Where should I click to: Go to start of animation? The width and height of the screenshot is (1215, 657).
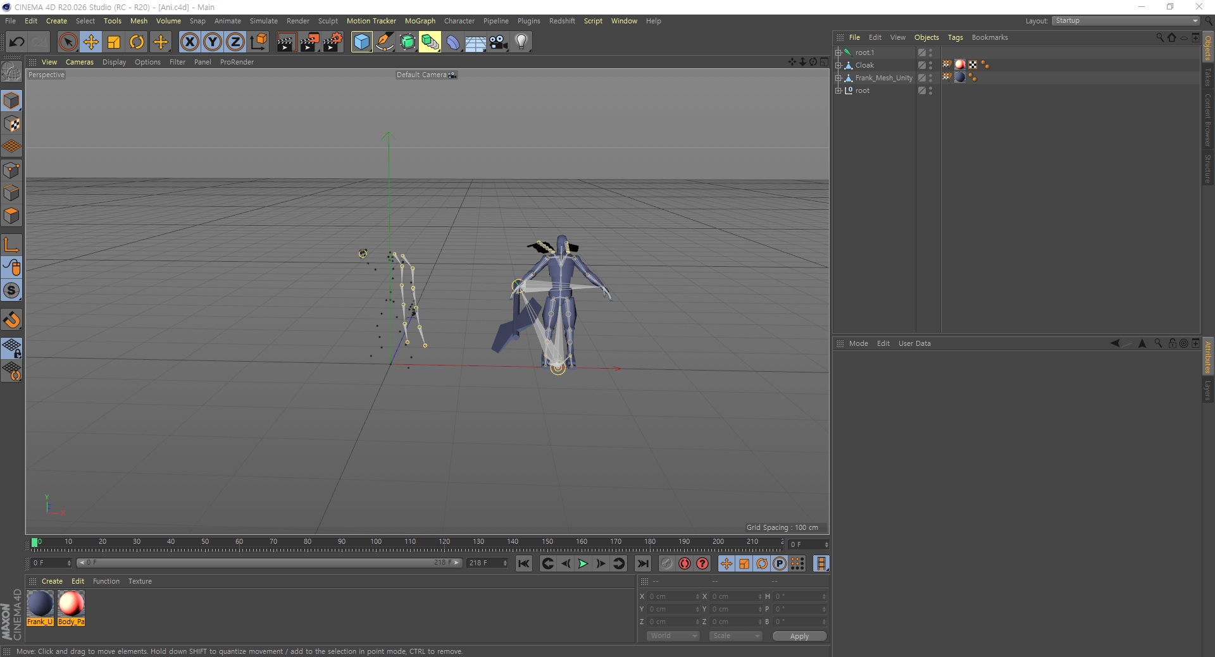pos(524,563)
